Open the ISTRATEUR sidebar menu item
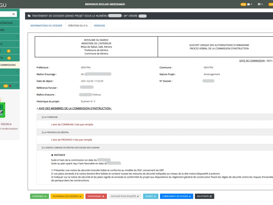 pos(10,23)
